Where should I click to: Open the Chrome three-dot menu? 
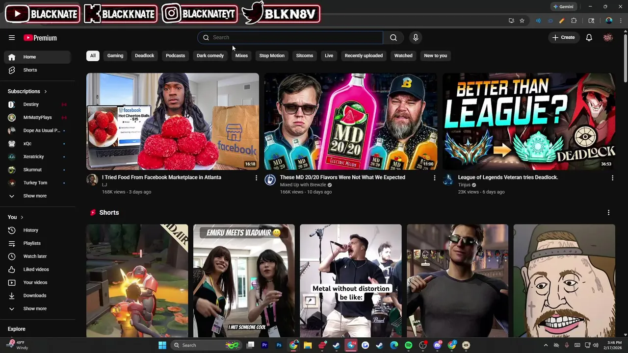click(621, 21)
